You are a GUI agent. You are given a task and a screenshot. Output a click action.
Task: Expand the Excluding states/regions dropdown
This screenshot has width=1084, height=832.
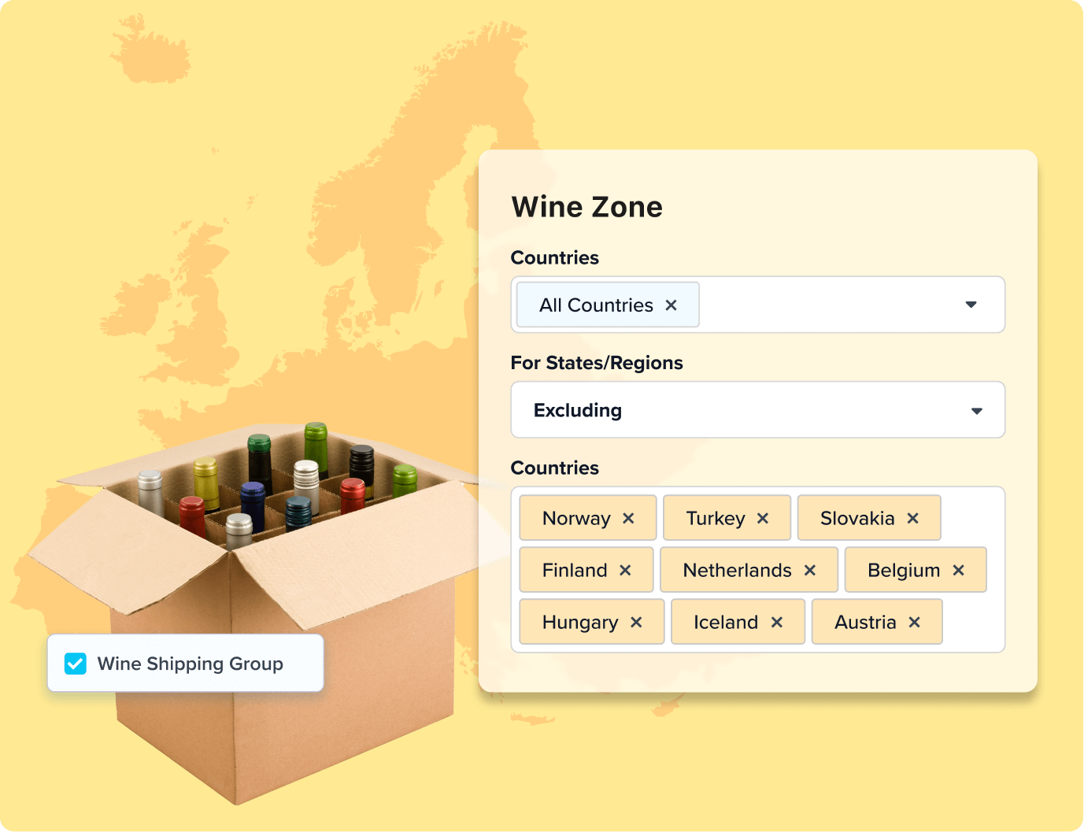pyautogui.click(x=976, y=410)
